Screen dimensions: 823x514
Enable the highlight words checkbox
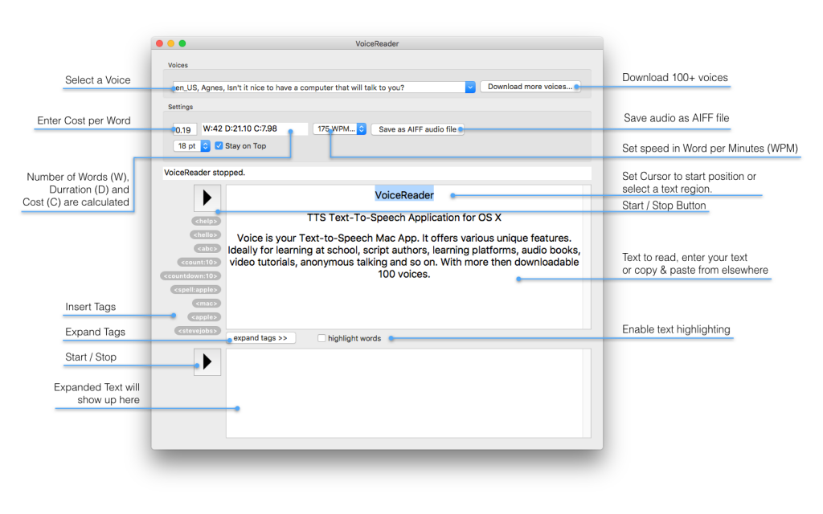pyautogui.click(x=321, y=338)
